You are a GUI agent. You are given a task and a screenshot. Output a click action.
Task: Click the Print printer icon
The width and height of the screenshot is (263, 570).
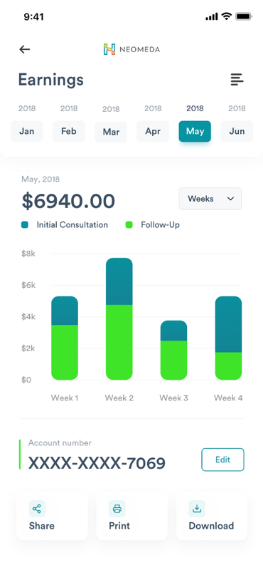pos(117,509)
